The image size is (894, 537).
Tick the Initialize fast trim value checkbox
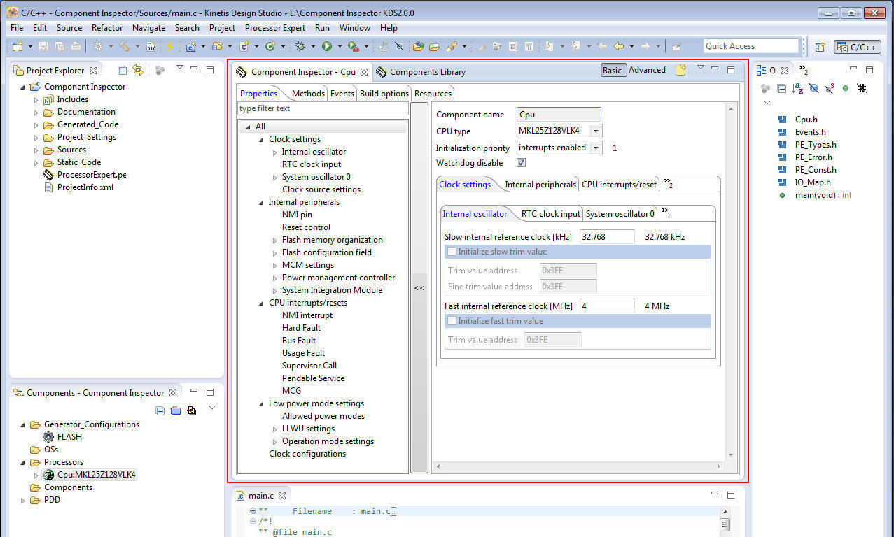click(452, 321)
